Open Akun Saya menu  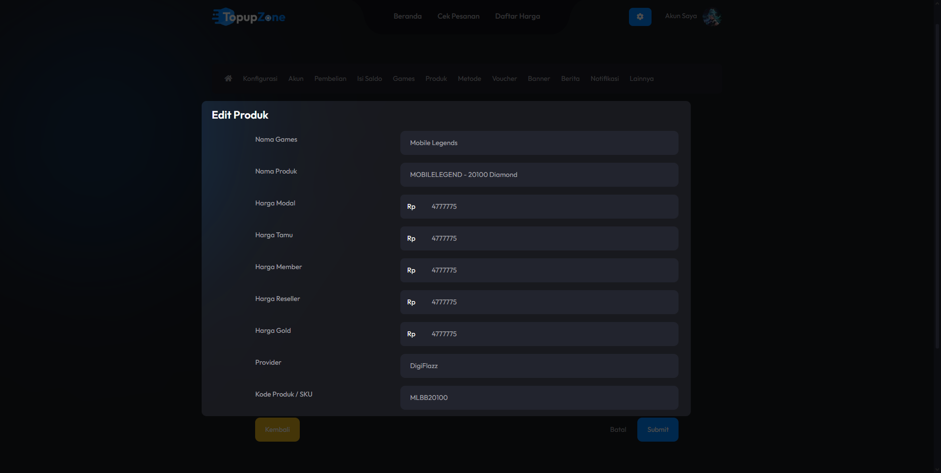[x=680, y=16]
